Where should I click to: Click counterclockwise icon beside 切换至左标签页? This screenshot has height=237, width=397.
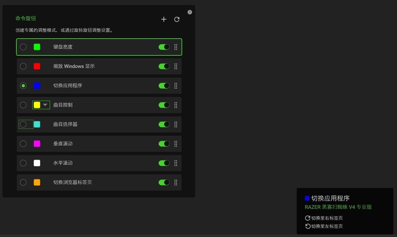[x=308, y=226]
